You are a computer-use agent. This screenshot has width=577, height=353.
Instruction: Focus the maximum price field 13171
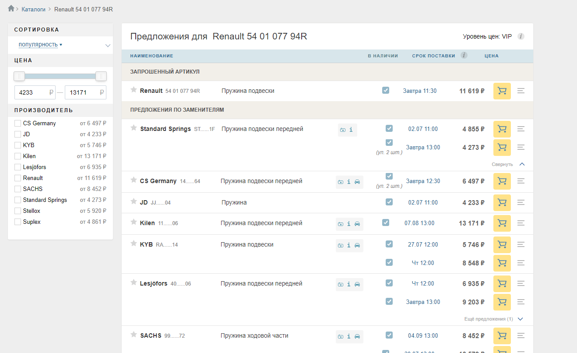(85, 92)
